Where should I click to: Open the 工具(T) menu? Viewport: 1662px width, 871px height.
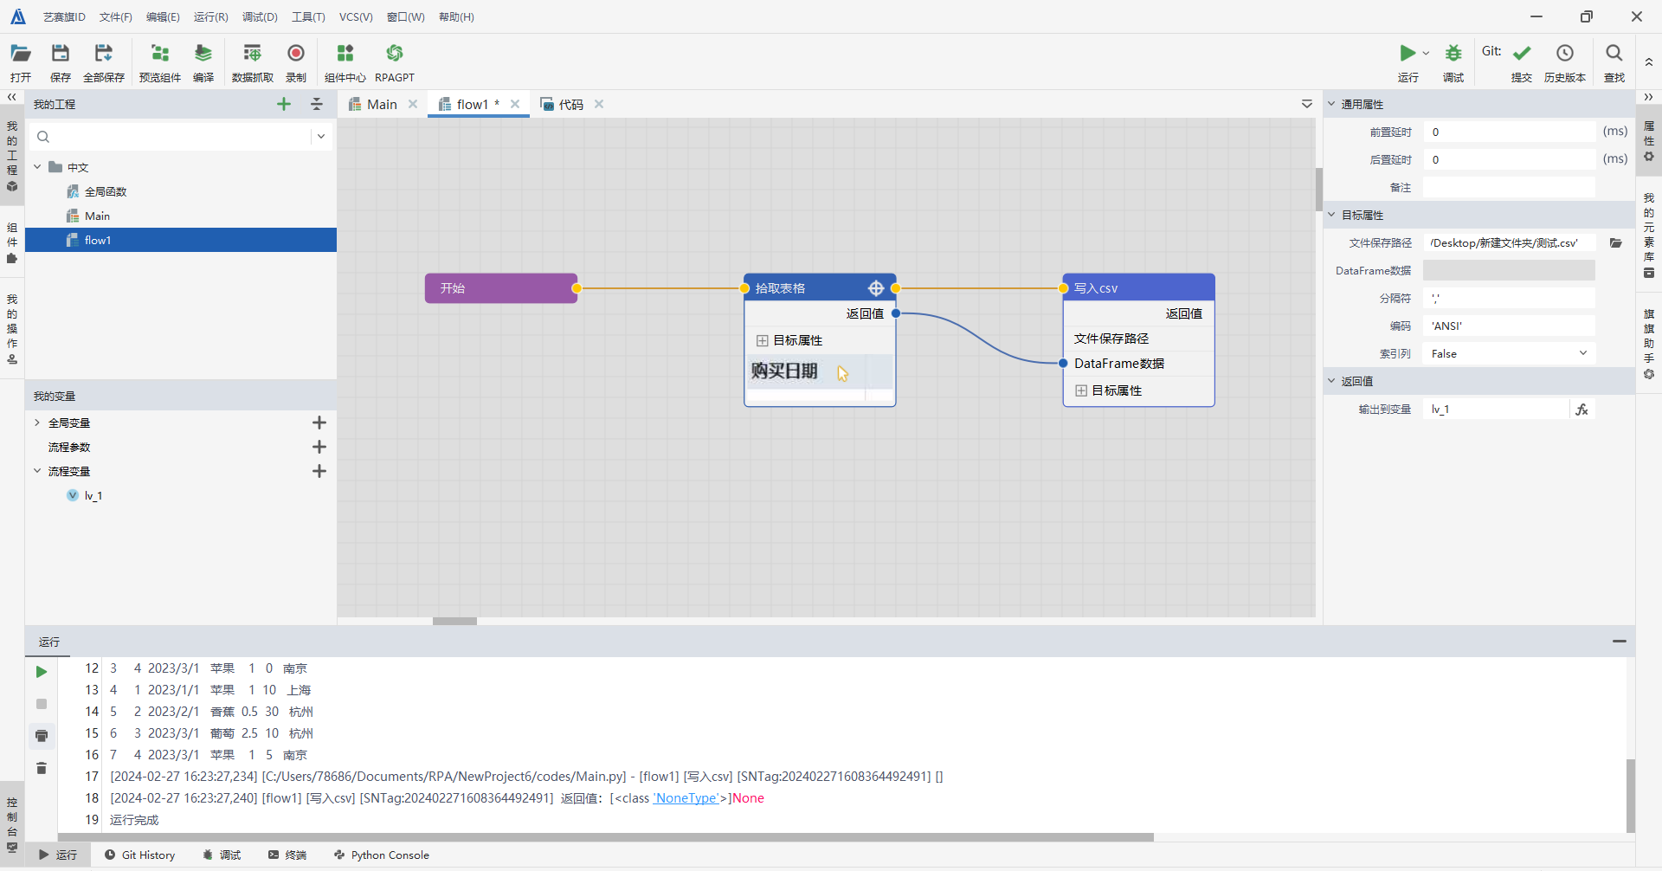pyautogui.click(x=308, y=17)
